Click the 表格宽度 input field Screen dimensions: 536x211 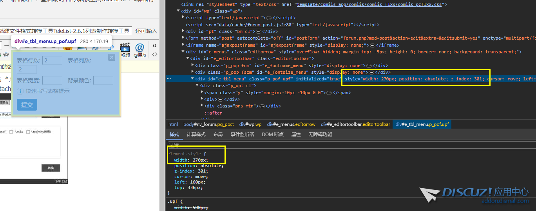point(52,80)
